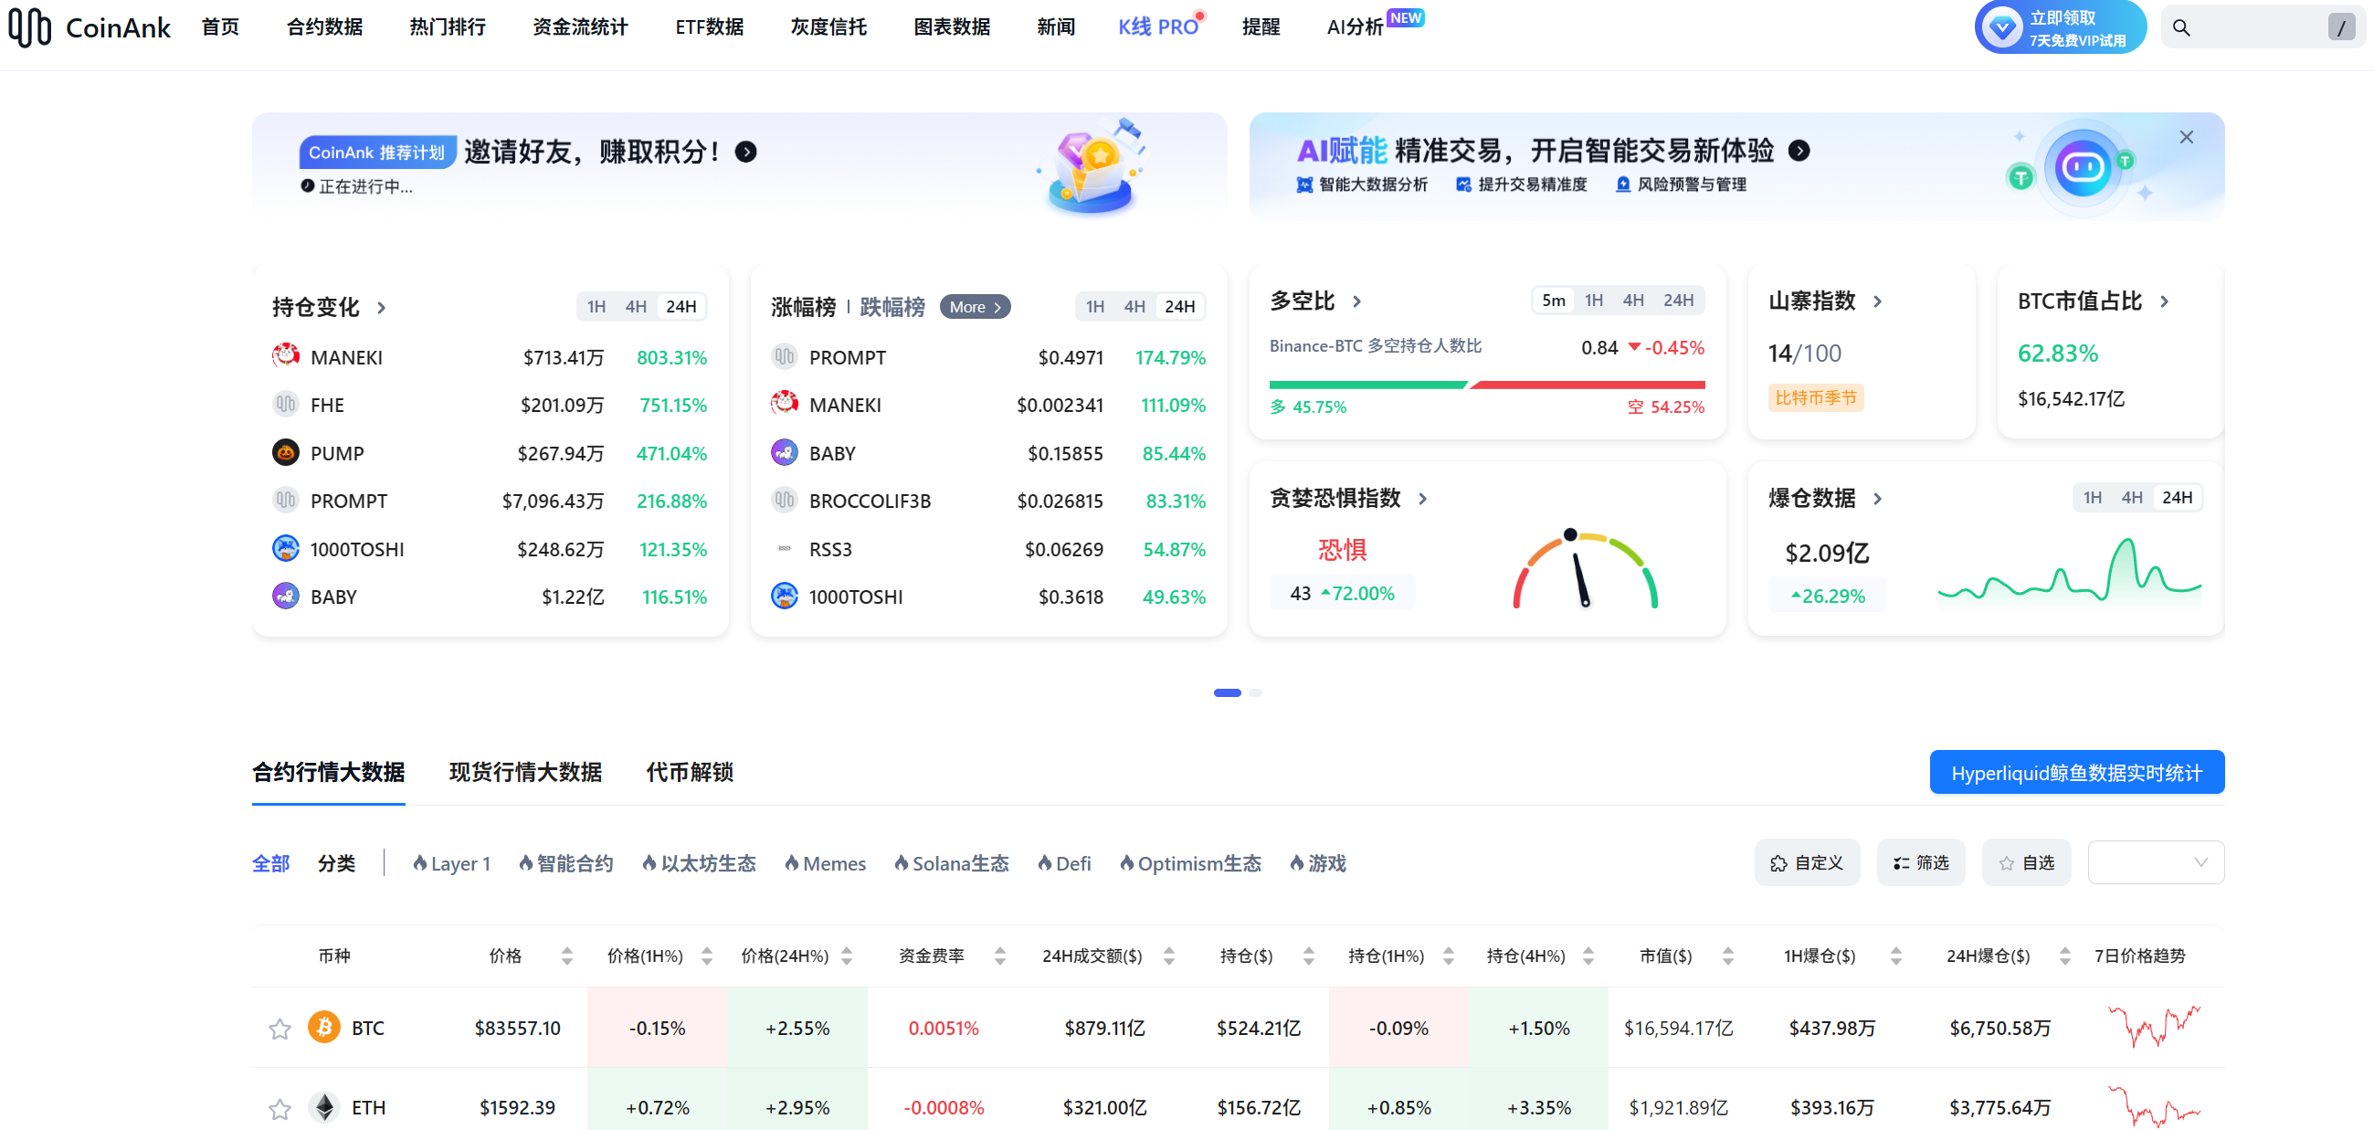
Task: Star BTC as a favorite
Action: [x=280, y=1029]
